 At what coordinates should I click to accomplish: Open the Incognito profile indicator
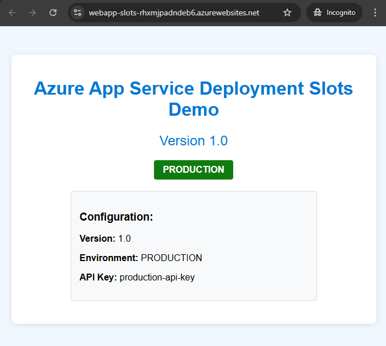tap(334, 13)
